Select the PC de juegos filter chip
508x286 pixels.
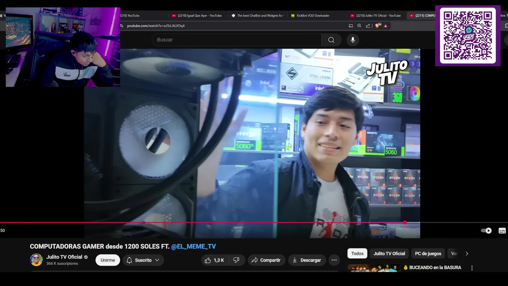tap(428, 253)
